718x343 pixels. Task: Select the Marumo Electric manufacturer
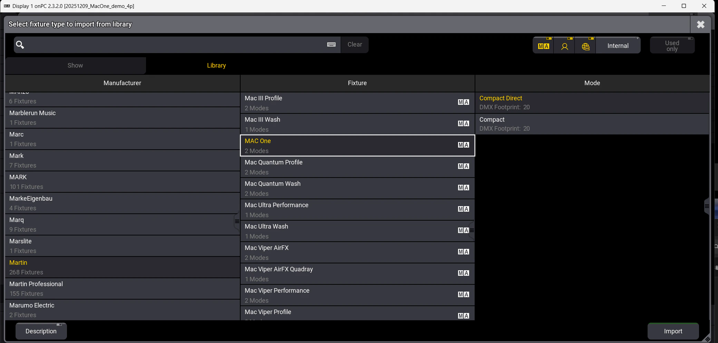coord(122,310)
